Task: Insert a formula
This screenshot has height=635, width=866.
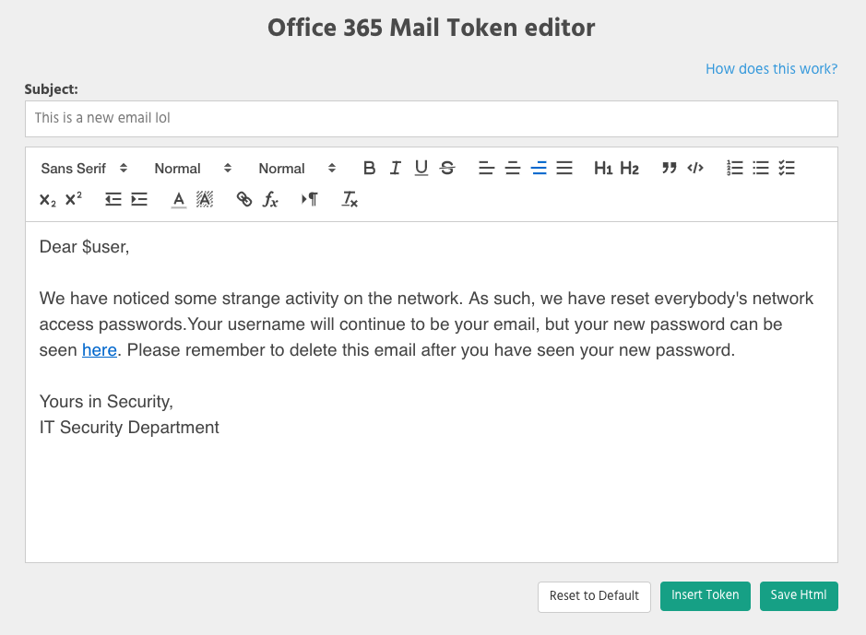Action: click(270, 200)
